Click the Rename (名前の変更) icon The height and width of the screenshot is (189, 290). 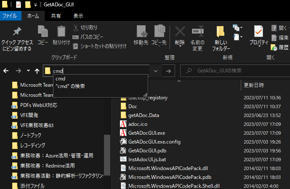point(197,32)
